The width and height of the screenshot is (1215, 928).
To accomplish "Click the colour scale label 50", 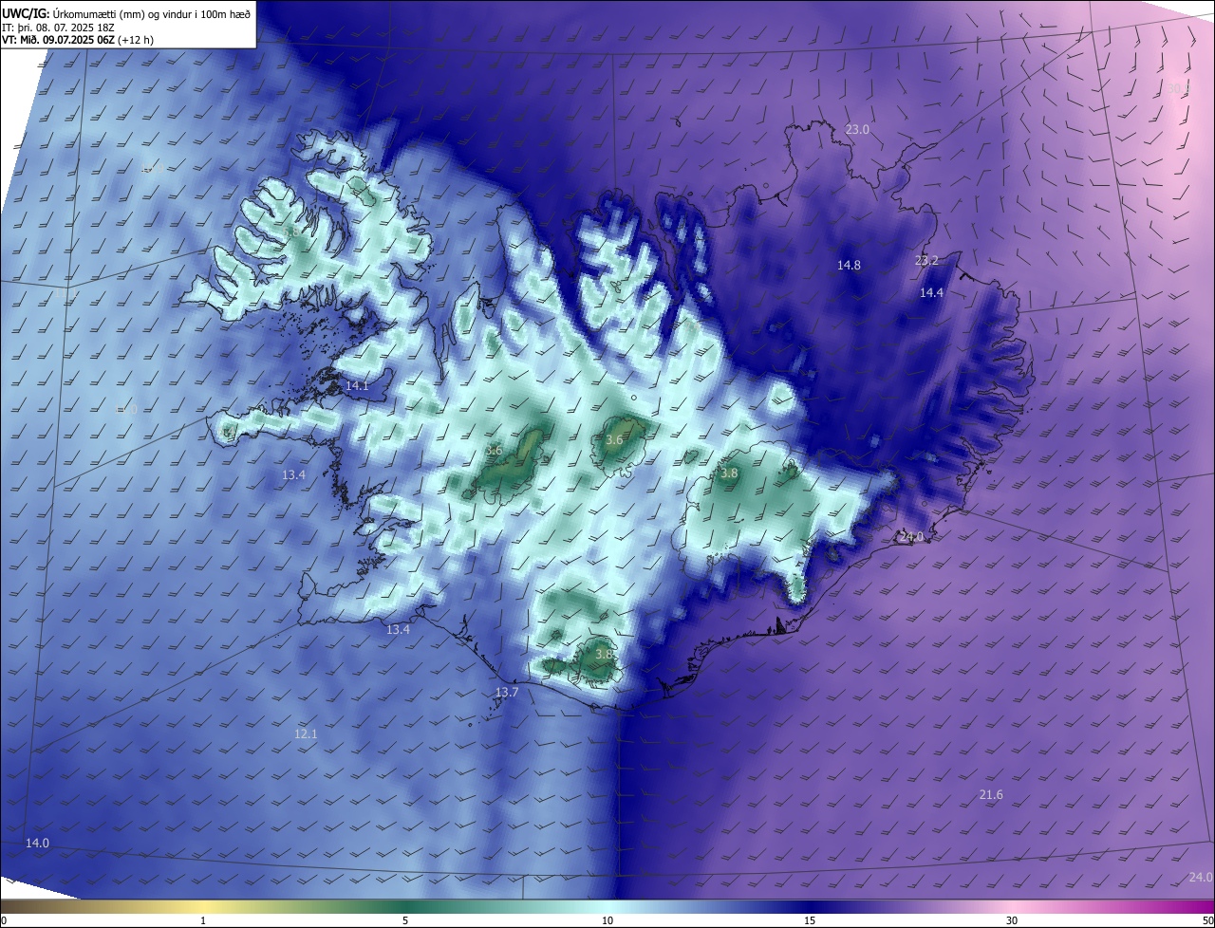I will tap(1207, 920).
